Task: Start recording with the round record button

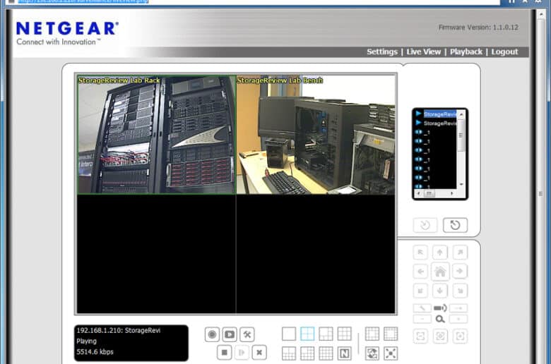Action: (x=212, y=334)
